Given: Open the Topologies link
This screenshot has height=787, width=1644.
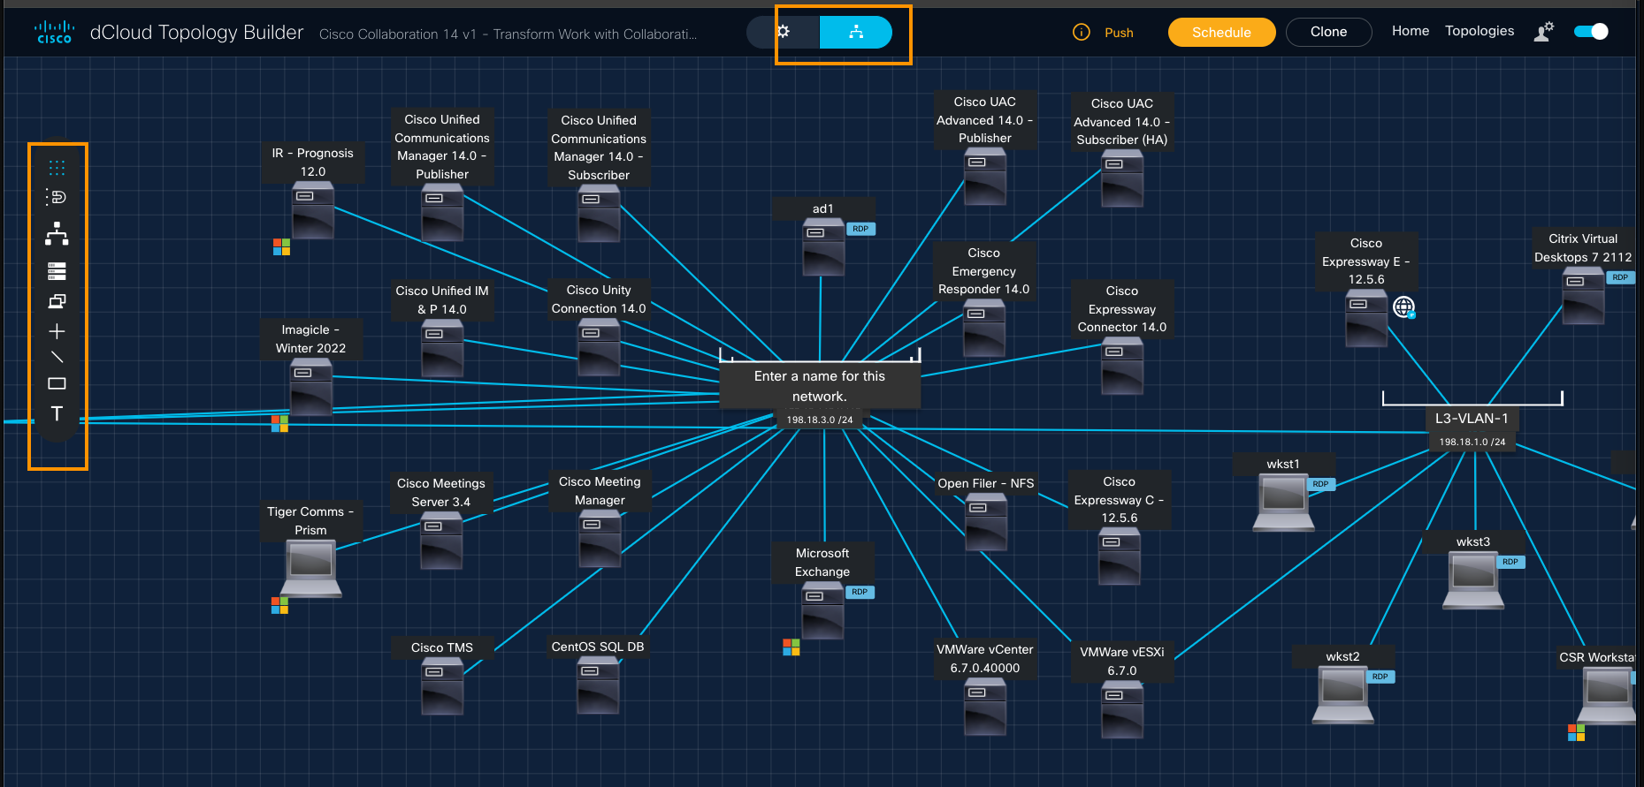Looking at the screenshot, I should (1480, 31).
